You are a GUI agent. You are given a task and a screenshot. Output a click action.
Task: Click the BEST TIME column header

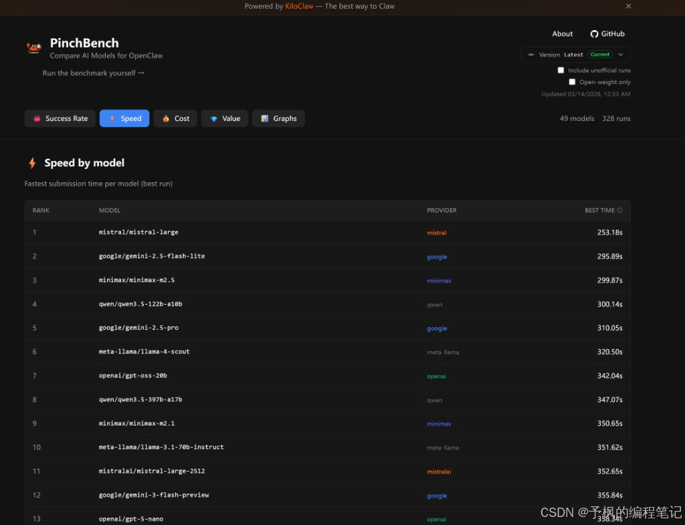click(599, 210)
